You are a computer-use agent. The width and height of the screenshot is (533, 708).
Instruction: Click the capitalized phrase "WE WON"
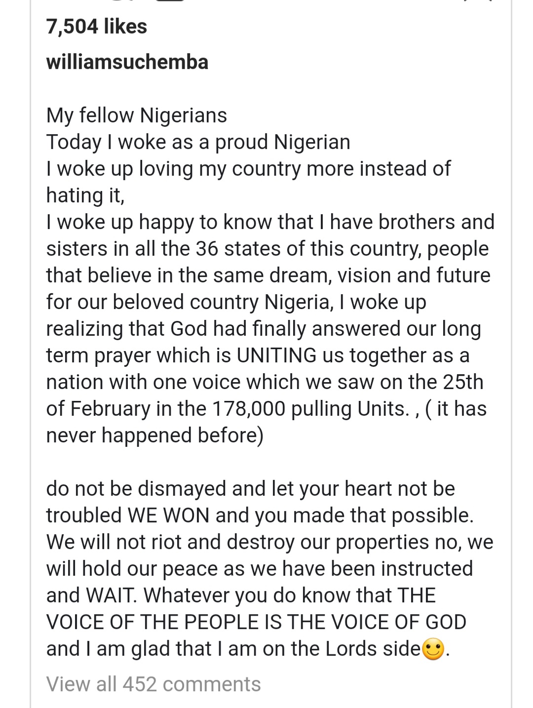click(168, 515)
